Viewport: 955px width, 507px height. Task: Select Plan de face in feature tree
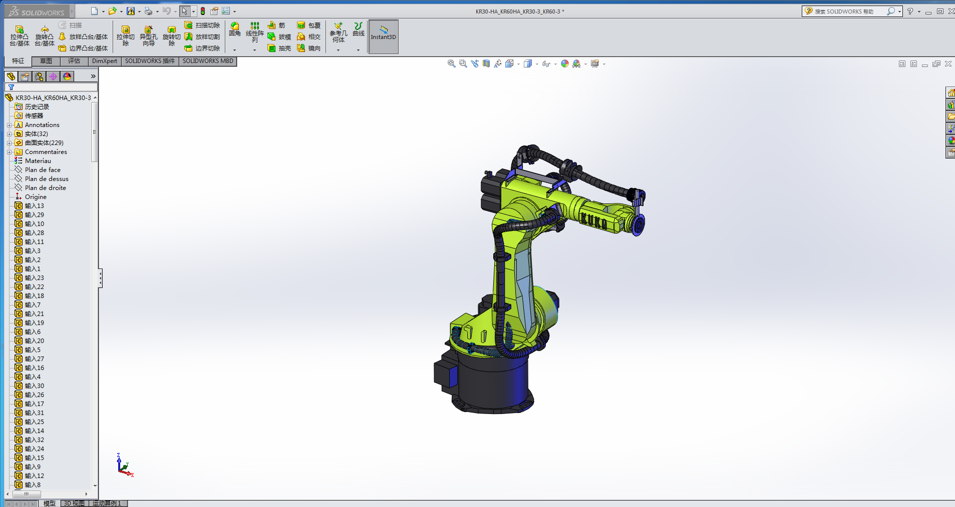tap(43, 170)
